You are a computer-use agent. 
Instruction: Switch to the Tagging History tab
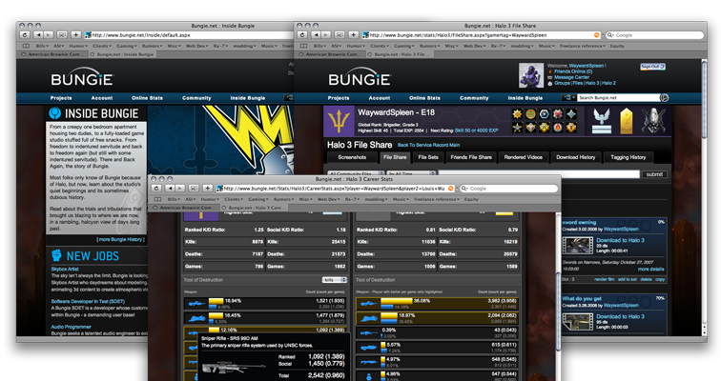tap(628, 157)
